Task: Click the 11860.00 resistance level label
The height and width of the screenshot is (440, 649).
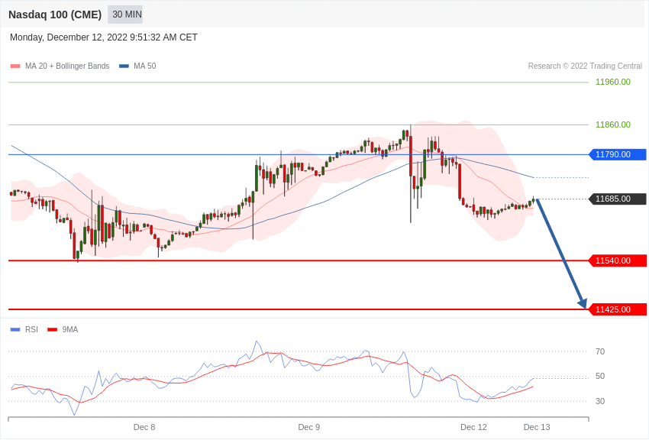Action: tap(613, 125)
